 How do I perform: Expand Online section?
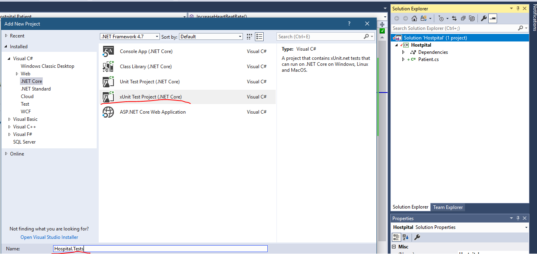6,154
